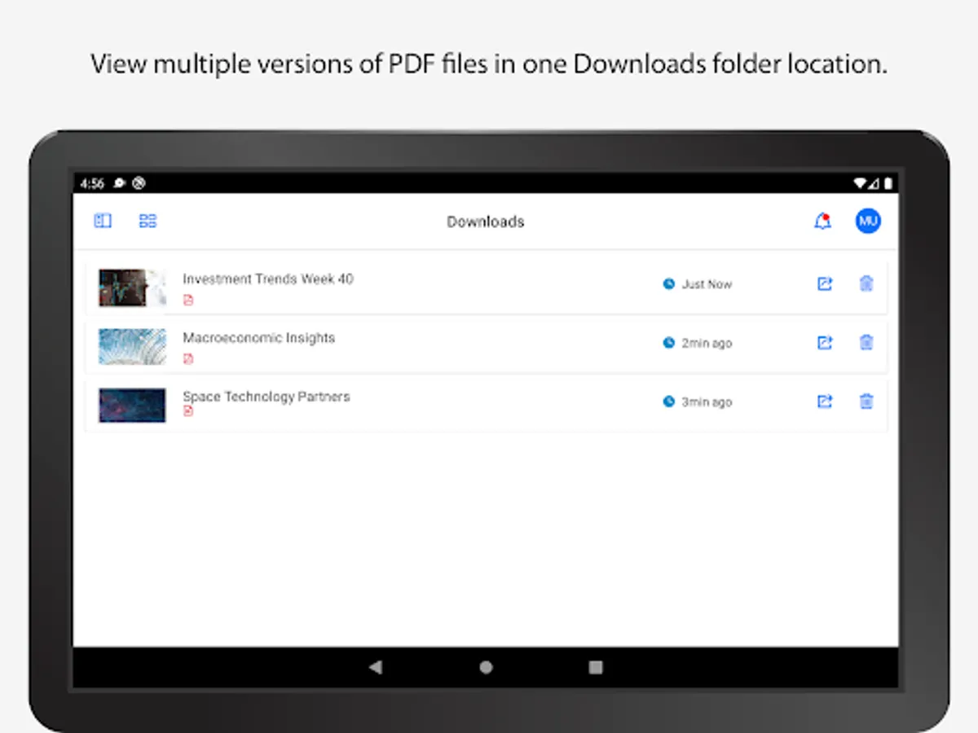Open Space Technology Partners thumbnail
This screenshot has width=978, height=733.
coord(133,405)
